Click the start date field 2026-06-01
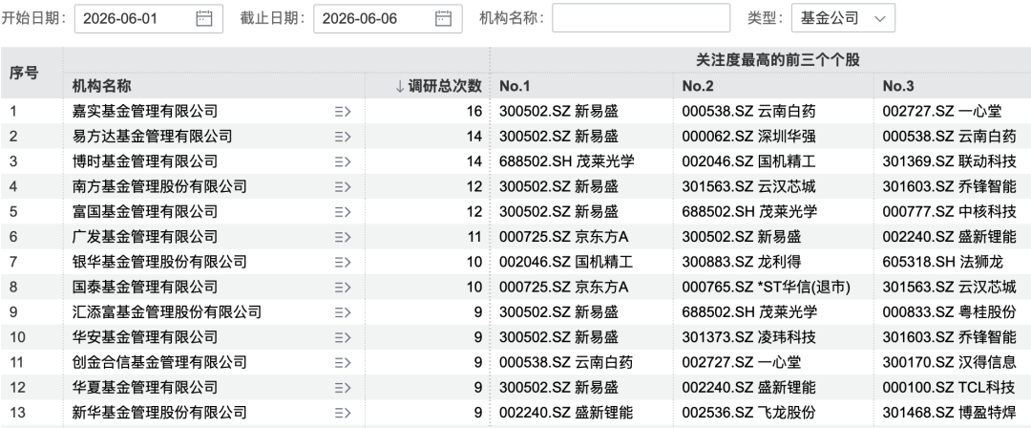This screenshot has width=1031, height=428. [x=149, y=18]
